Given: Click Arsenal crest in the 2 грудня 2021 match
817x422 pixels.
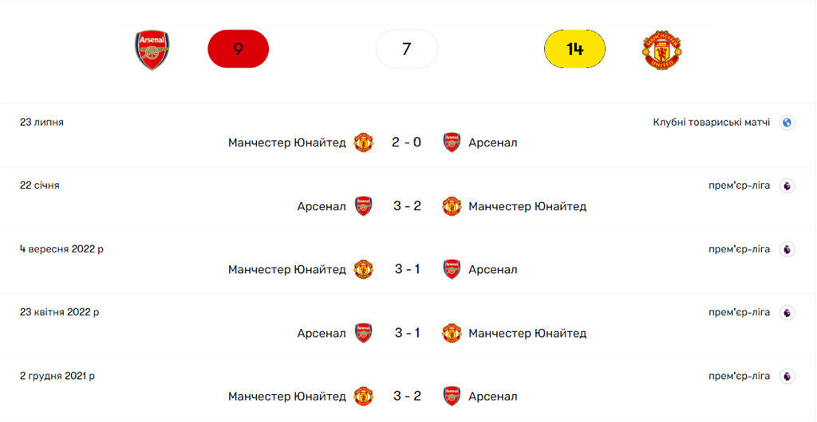Looking at the screenshot, I should tap(452, 396).
